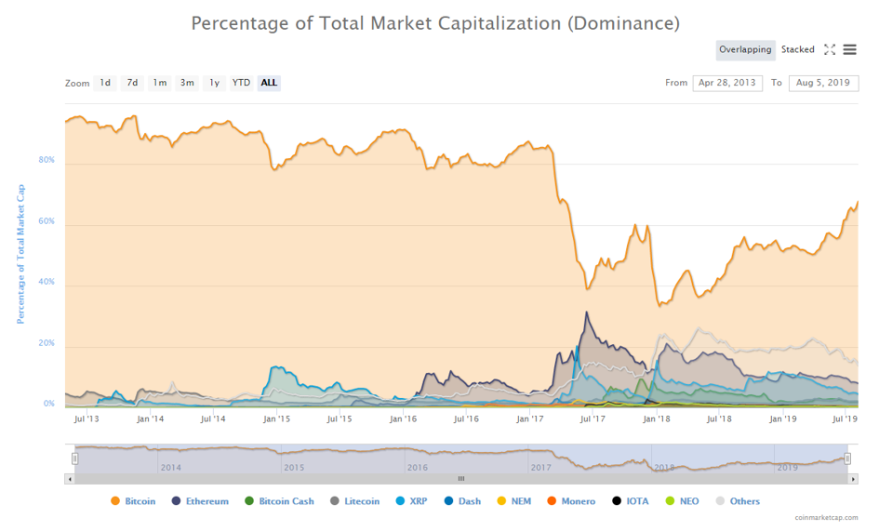Zoom chart to 1y

pyautogui.click(x=214, y=83)
